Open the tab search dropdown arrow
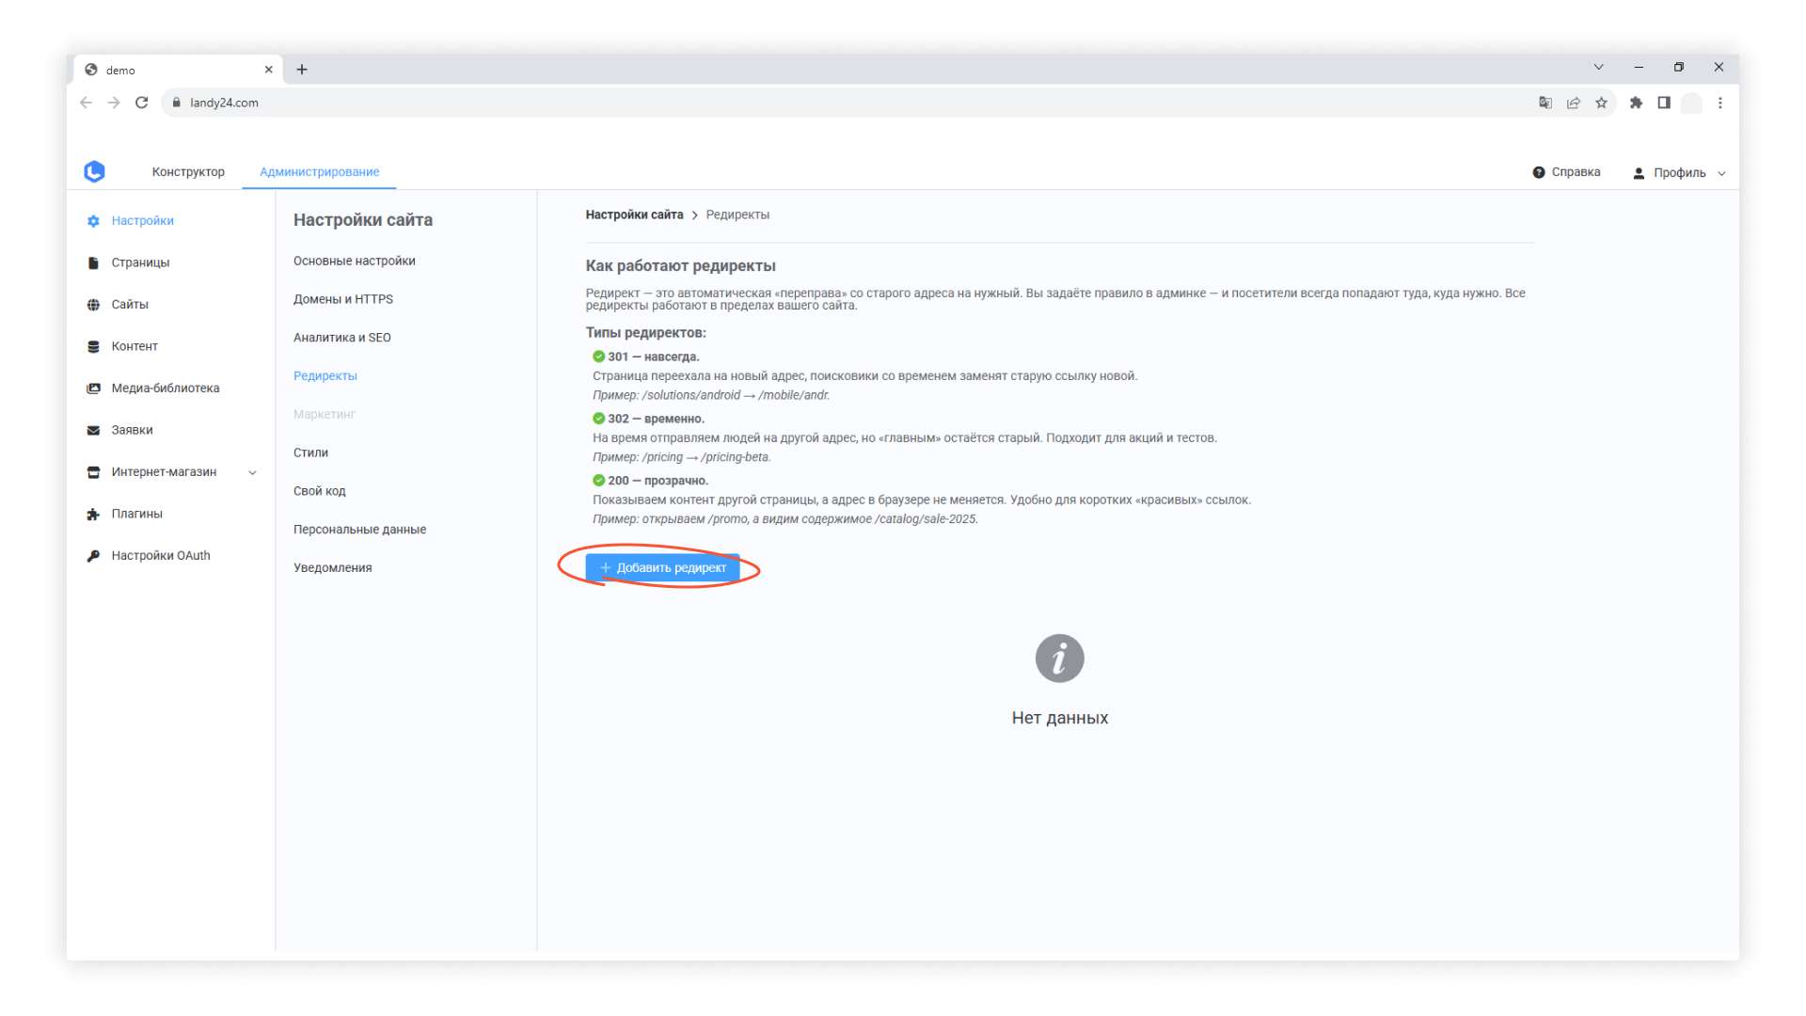Image resolution: width=1806 pixels, height=1016 pixels. pyautogui.click(x=1598, y=67)
